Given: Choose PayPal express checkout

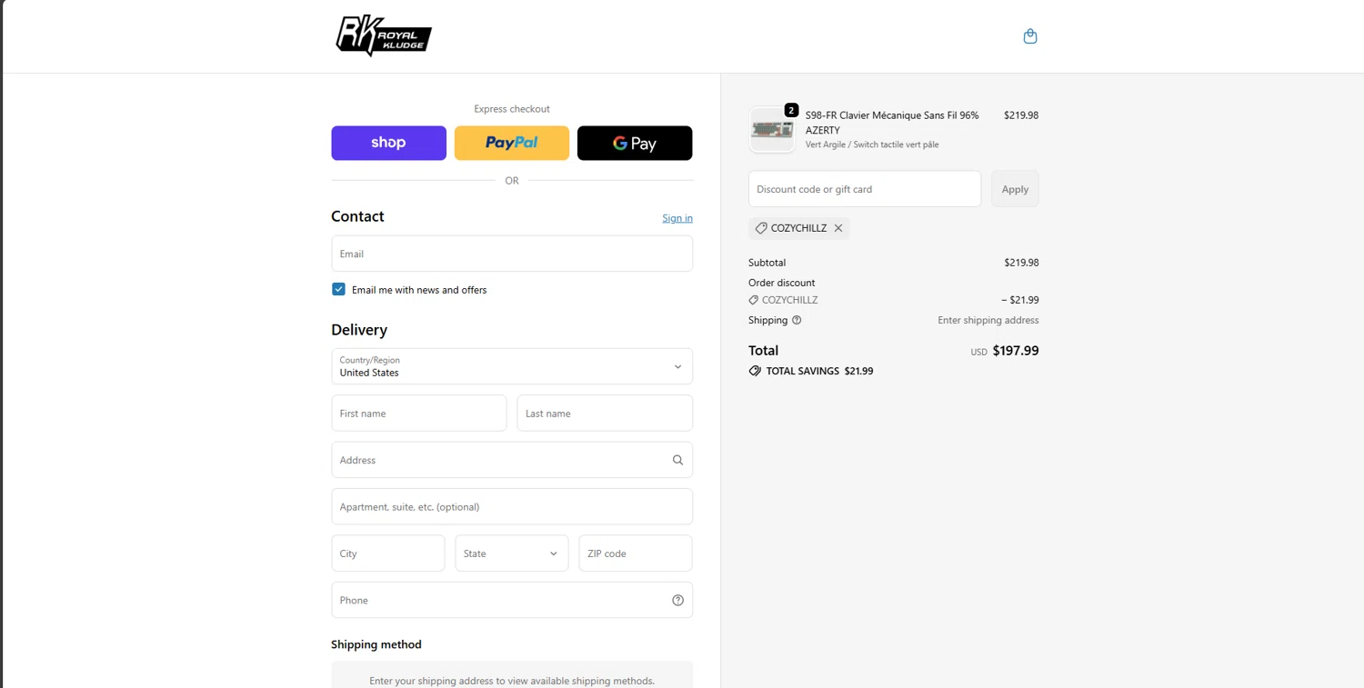Looking at the screenshot, I should (512, 143).
